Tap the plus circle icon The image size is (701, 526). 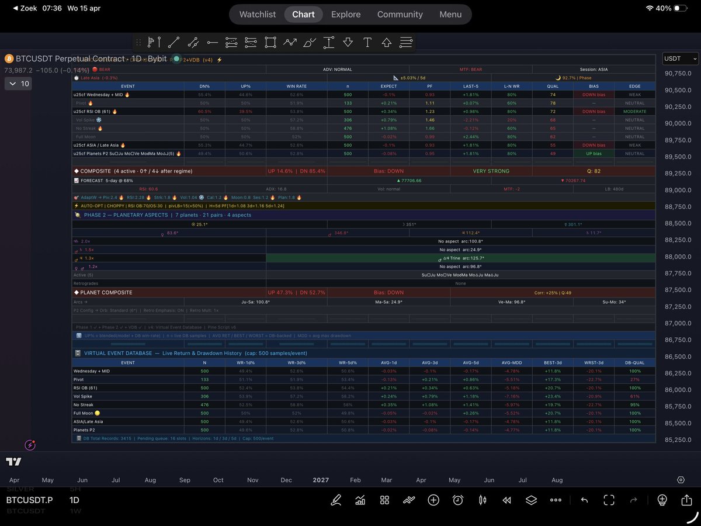433,500
